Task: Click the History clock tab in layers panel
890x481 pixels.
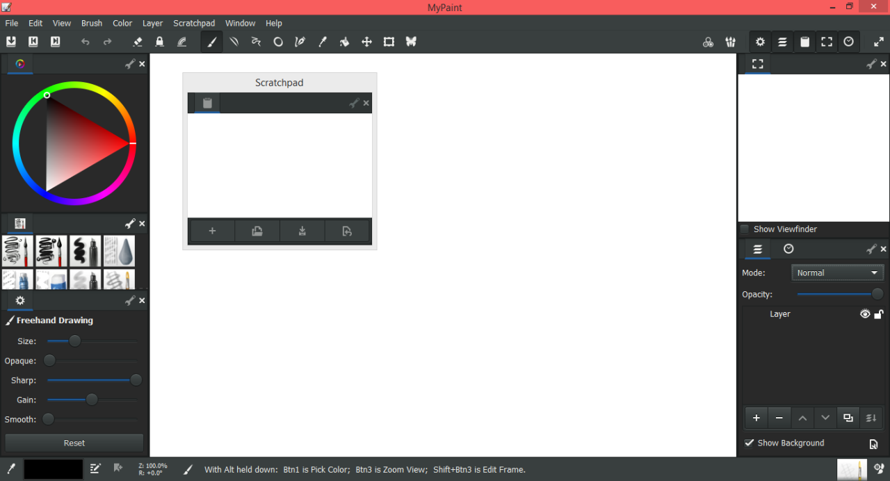Action: pyautogui.click(x=788, y=249)
